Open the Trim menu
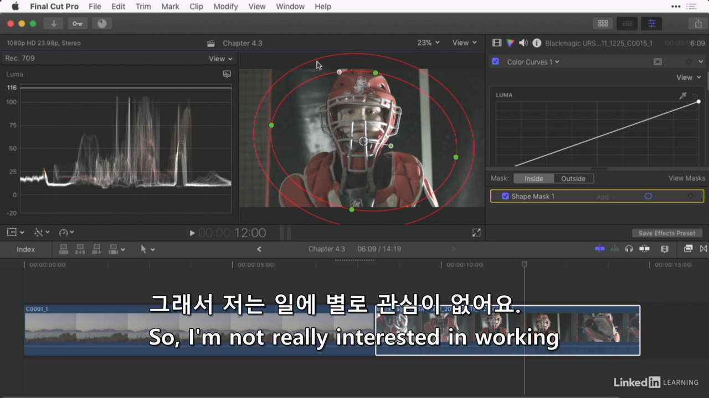This screenshot has width=709, height=398. (x=143, y=7)
